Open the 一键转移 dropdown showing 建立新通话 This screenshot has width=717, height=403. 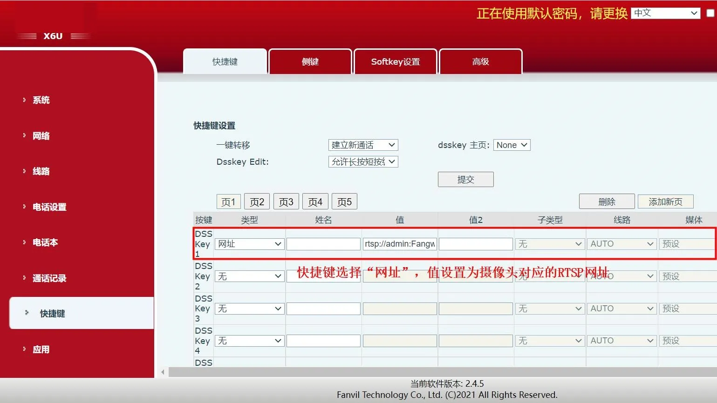pyautogui.click(x=363, y=145)
